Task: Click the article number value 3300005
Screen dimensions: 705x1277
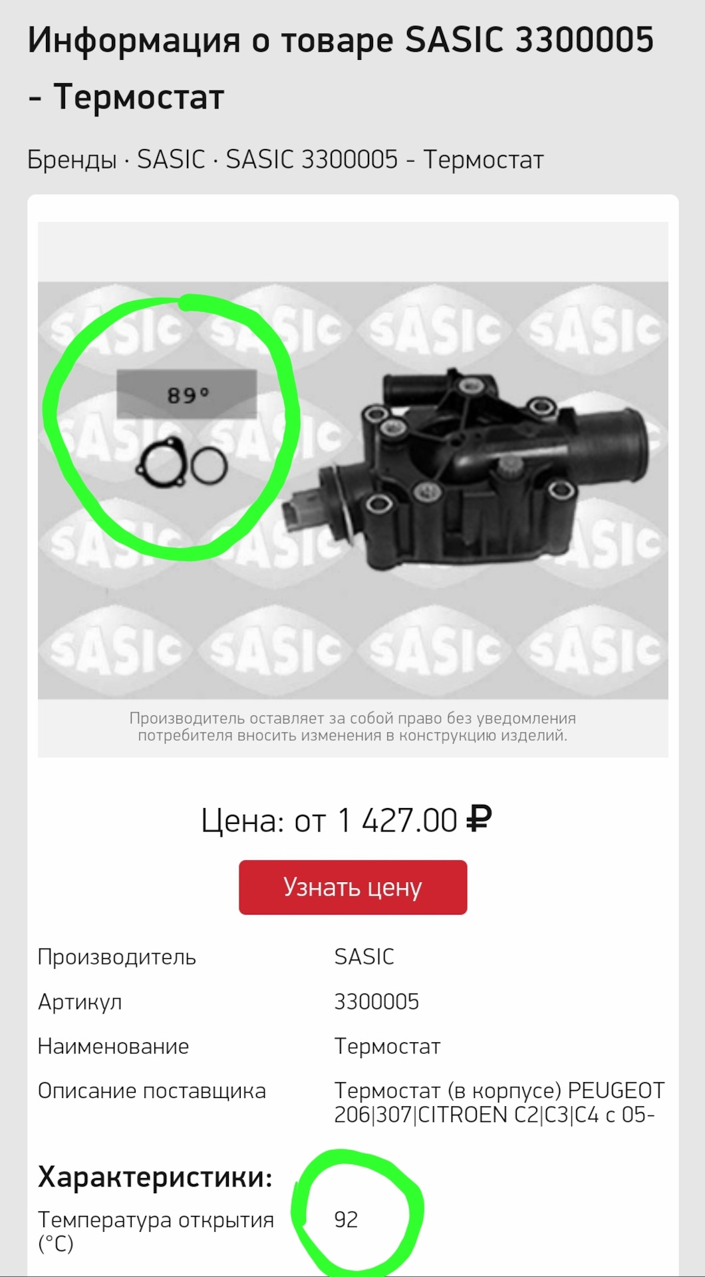Action: coord(376,1002)
